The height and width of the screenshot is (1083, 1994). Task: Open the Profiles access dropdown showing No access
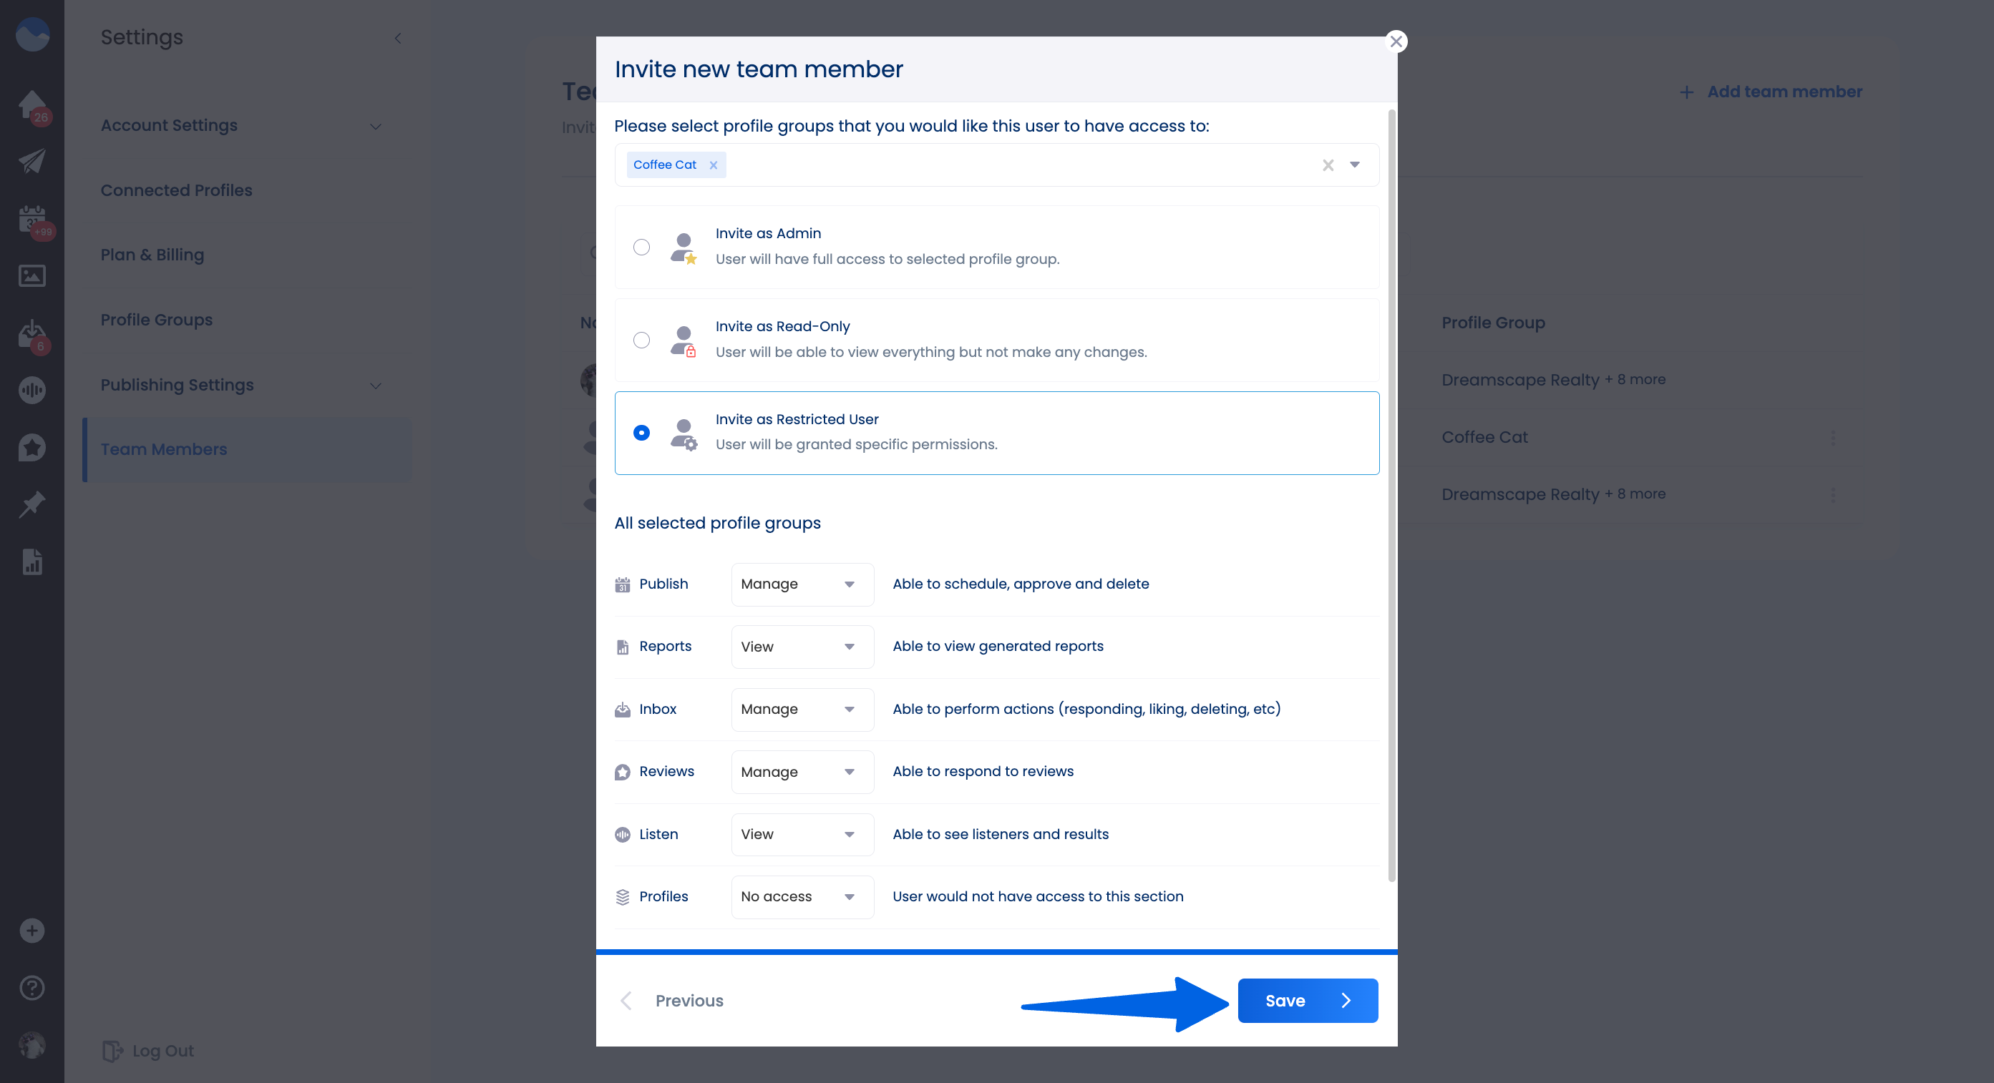click(x=802, y=896)
